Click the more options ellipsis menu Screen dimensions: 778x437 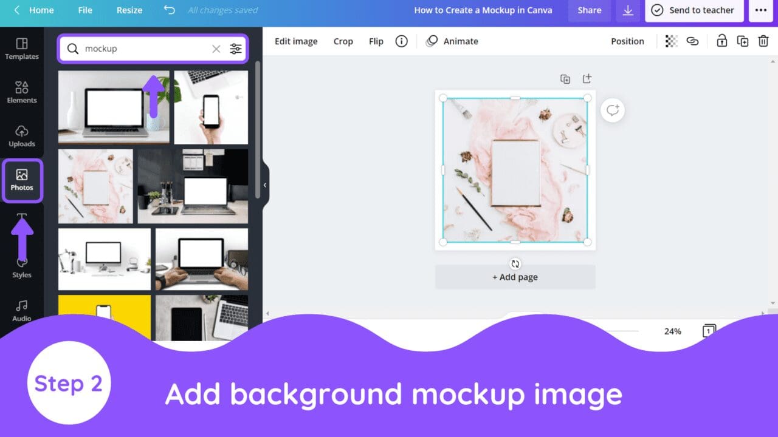click(x=761, y=10)
